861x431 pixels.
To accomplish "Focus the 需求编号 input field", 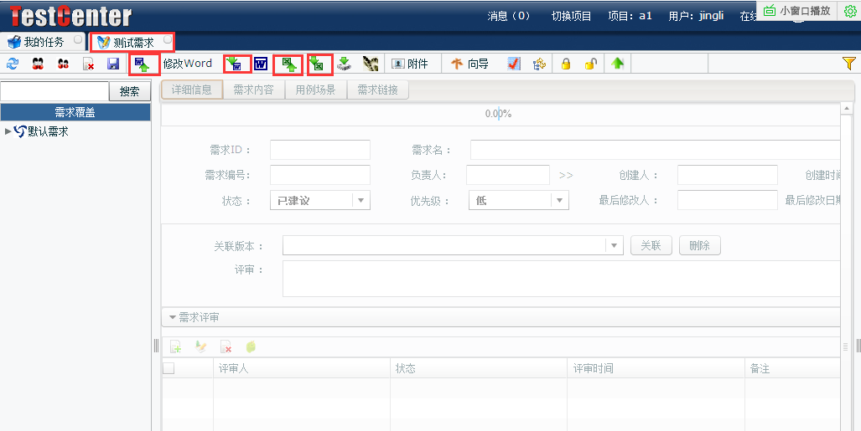I will click(320, 175).
